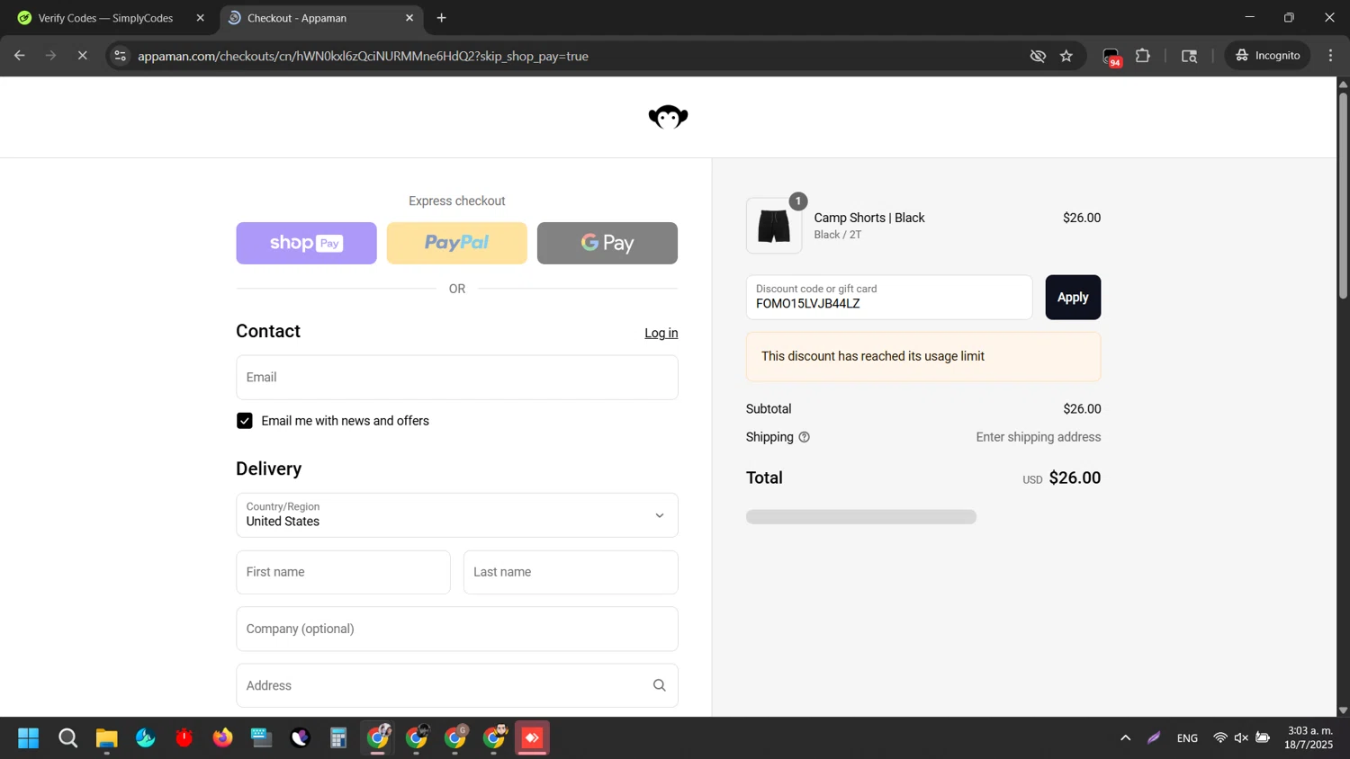Click the address search magnifier icon

tap(659, 685)
